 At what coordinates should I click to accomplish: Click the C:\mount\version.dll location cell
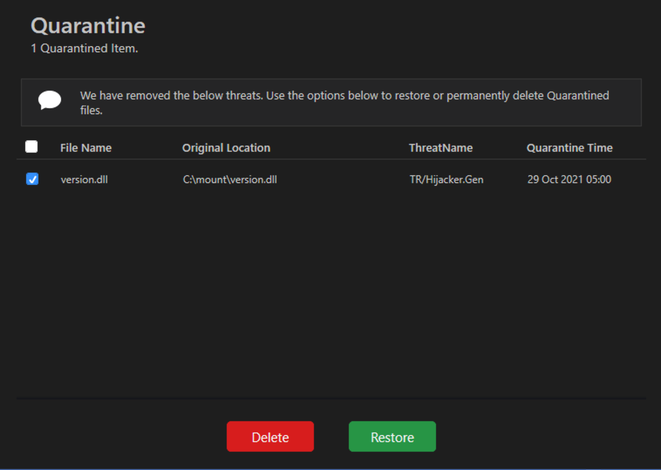coord(230,179)
